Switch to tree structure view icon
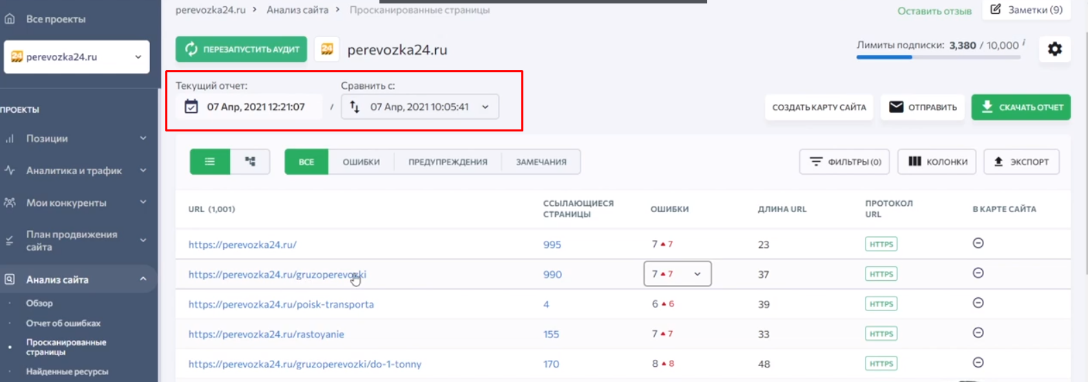1088x382 pixels. (x=250, y=162)
